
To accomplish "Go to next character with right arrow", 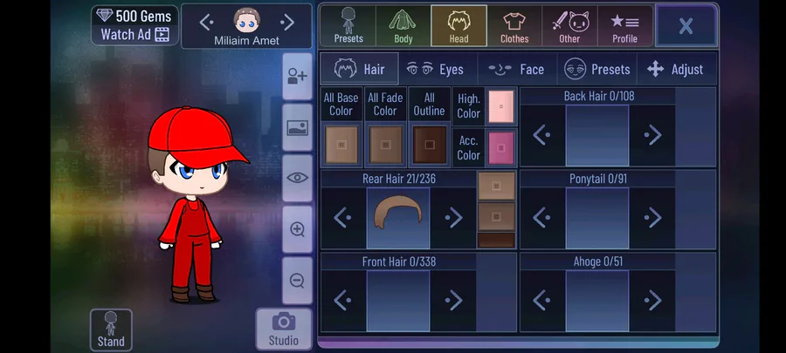I will 286,22.
